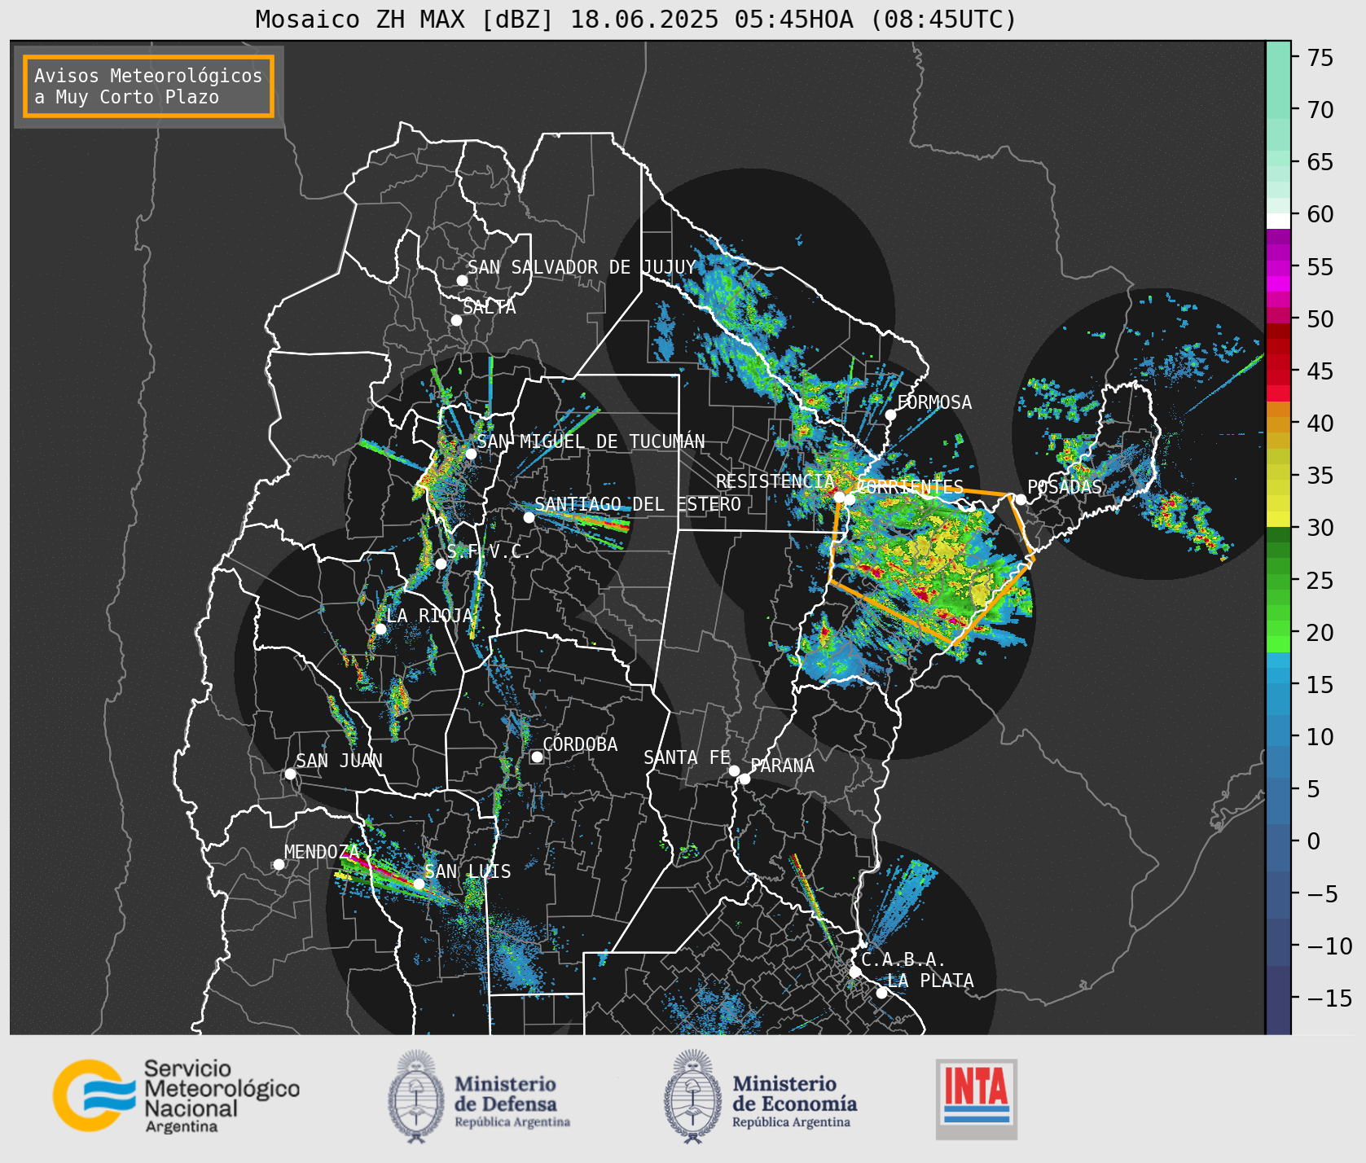Click the 'PARANÁ' city label

(782, 766)
